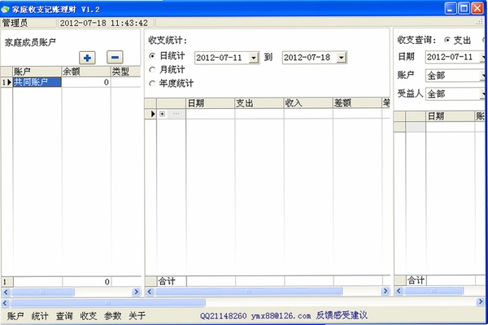Click the 账户 column header in accounts table
The image size is (488, 325).
click(x=37, y=71)
